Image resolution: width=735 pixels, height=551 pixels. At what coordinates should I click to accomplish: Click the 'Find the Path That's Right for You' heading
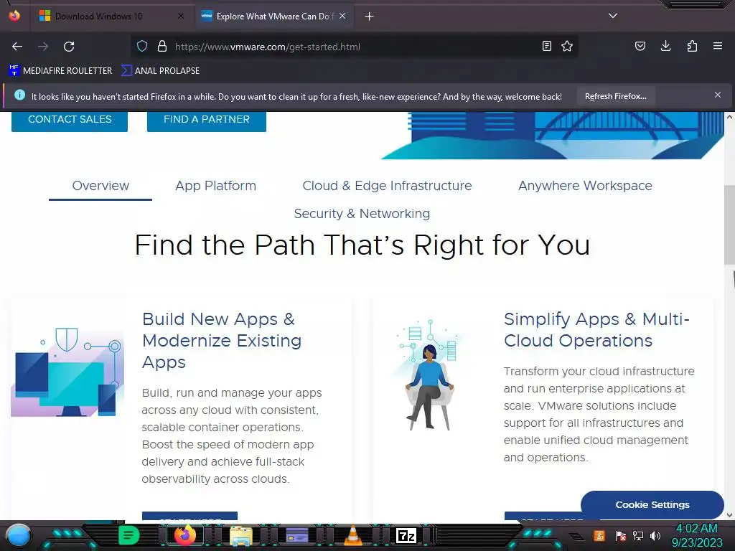click(x=362, y=245)
